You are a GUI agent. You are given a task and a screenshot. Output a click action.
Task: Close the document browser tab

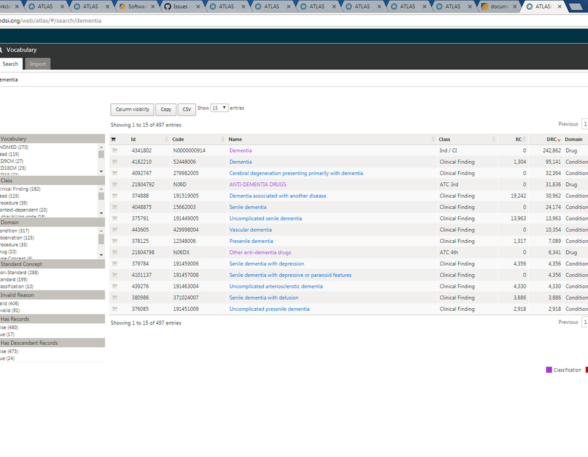(x=515, y=7)
